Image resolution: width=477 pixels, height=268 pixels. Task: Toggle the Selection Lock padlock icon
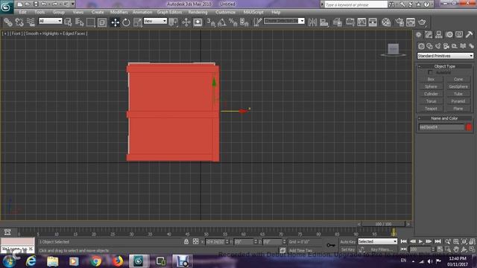(186, 241)
